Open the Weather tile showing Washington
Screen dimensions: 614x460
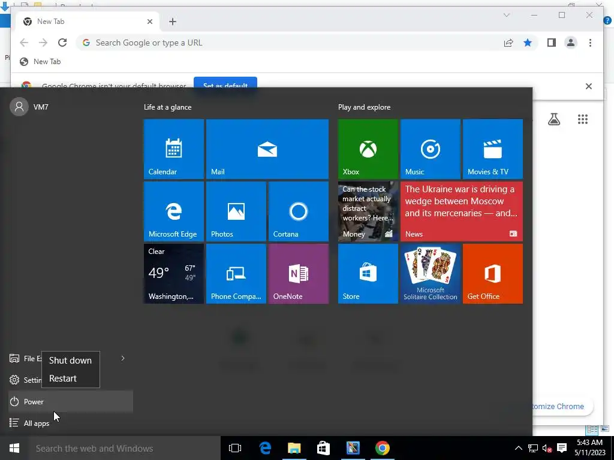click(173, 273)
